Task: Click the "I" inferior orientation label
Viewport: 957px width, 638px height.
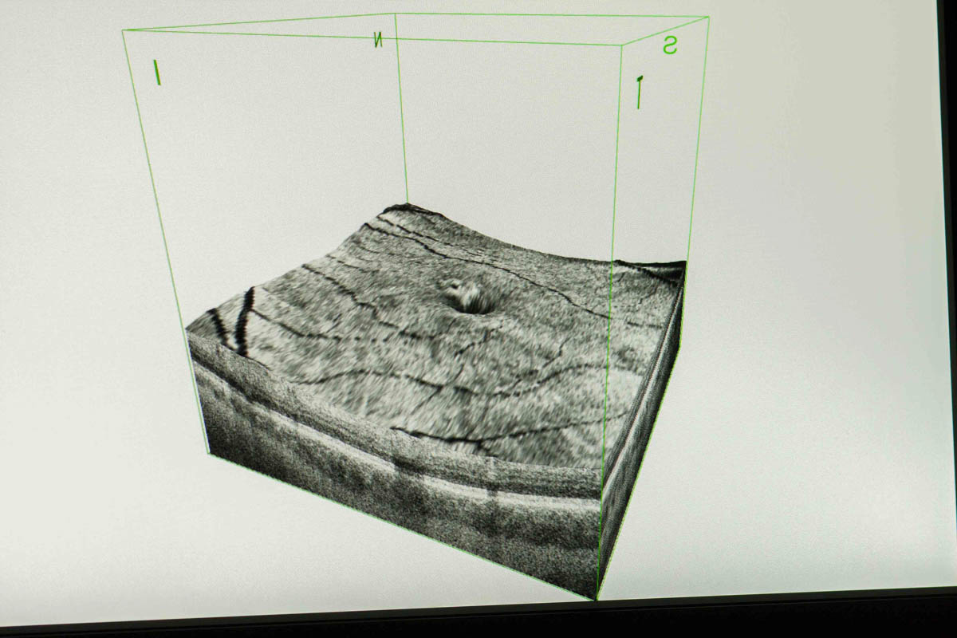Action: click(x=157, y=73)
